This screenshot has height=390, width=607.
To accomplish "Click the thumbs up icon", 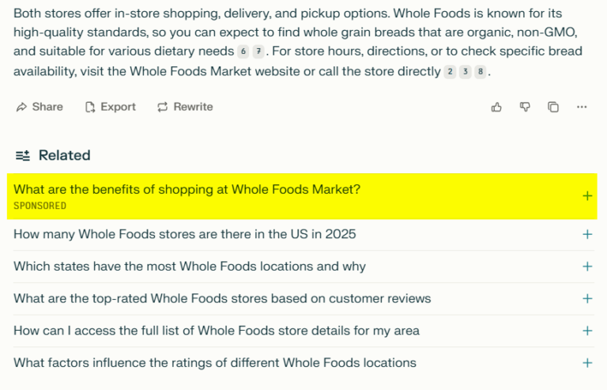I will (496, 107).
